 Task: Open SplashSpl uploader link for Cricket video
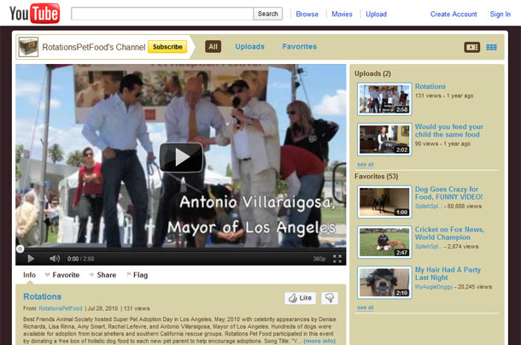(x=428, y=247)
